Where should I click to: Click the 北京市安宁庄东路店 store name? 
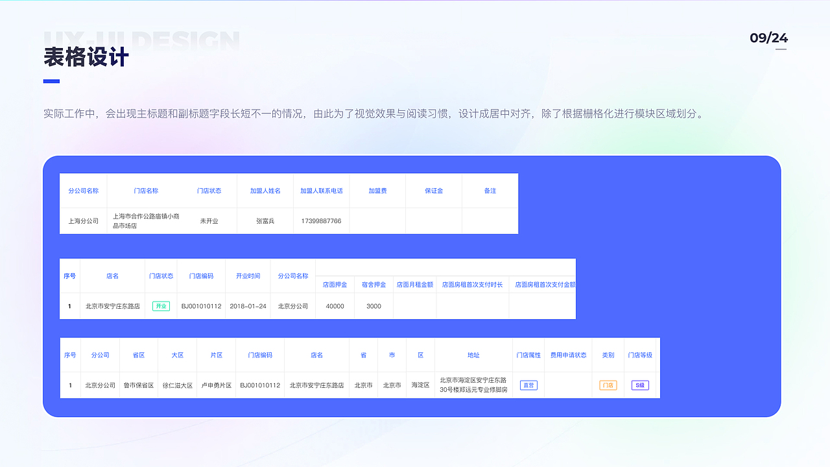[x=112, y=305]
